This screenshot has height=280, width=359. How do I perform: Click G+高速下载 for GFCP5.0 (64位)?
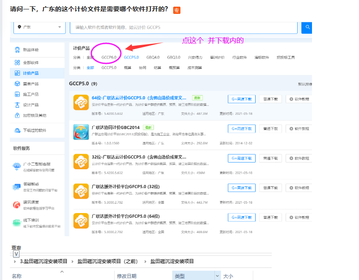242,217
